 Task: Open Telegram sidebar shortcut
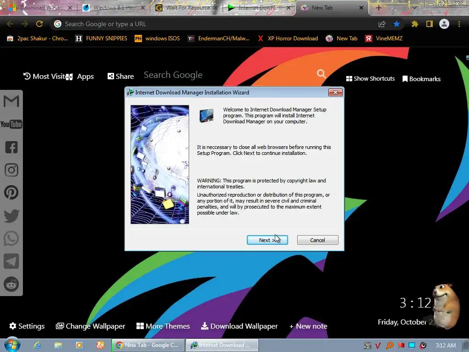coord(11,261)
